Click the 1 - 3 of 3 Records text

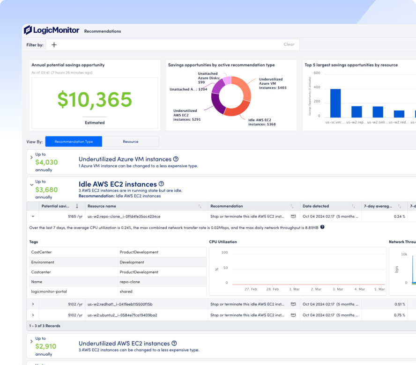tap(45, 326)
